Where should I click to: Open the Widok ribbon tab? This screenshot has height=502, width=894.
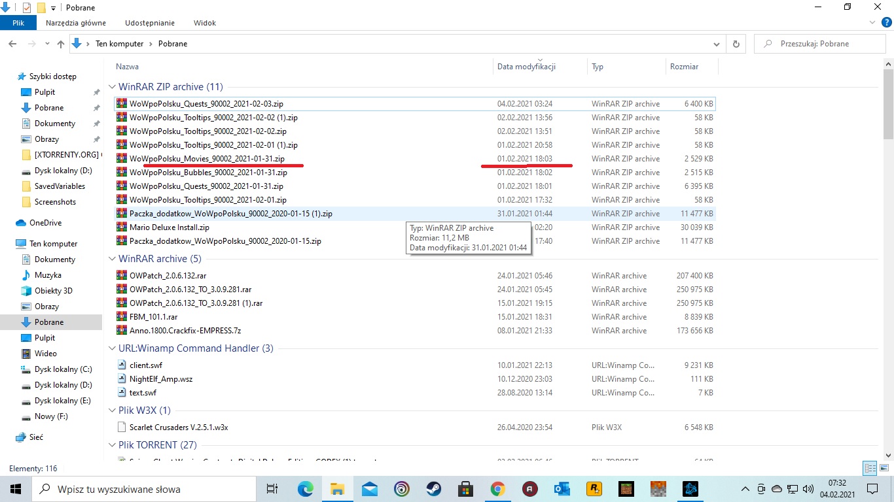coord(204,23)
